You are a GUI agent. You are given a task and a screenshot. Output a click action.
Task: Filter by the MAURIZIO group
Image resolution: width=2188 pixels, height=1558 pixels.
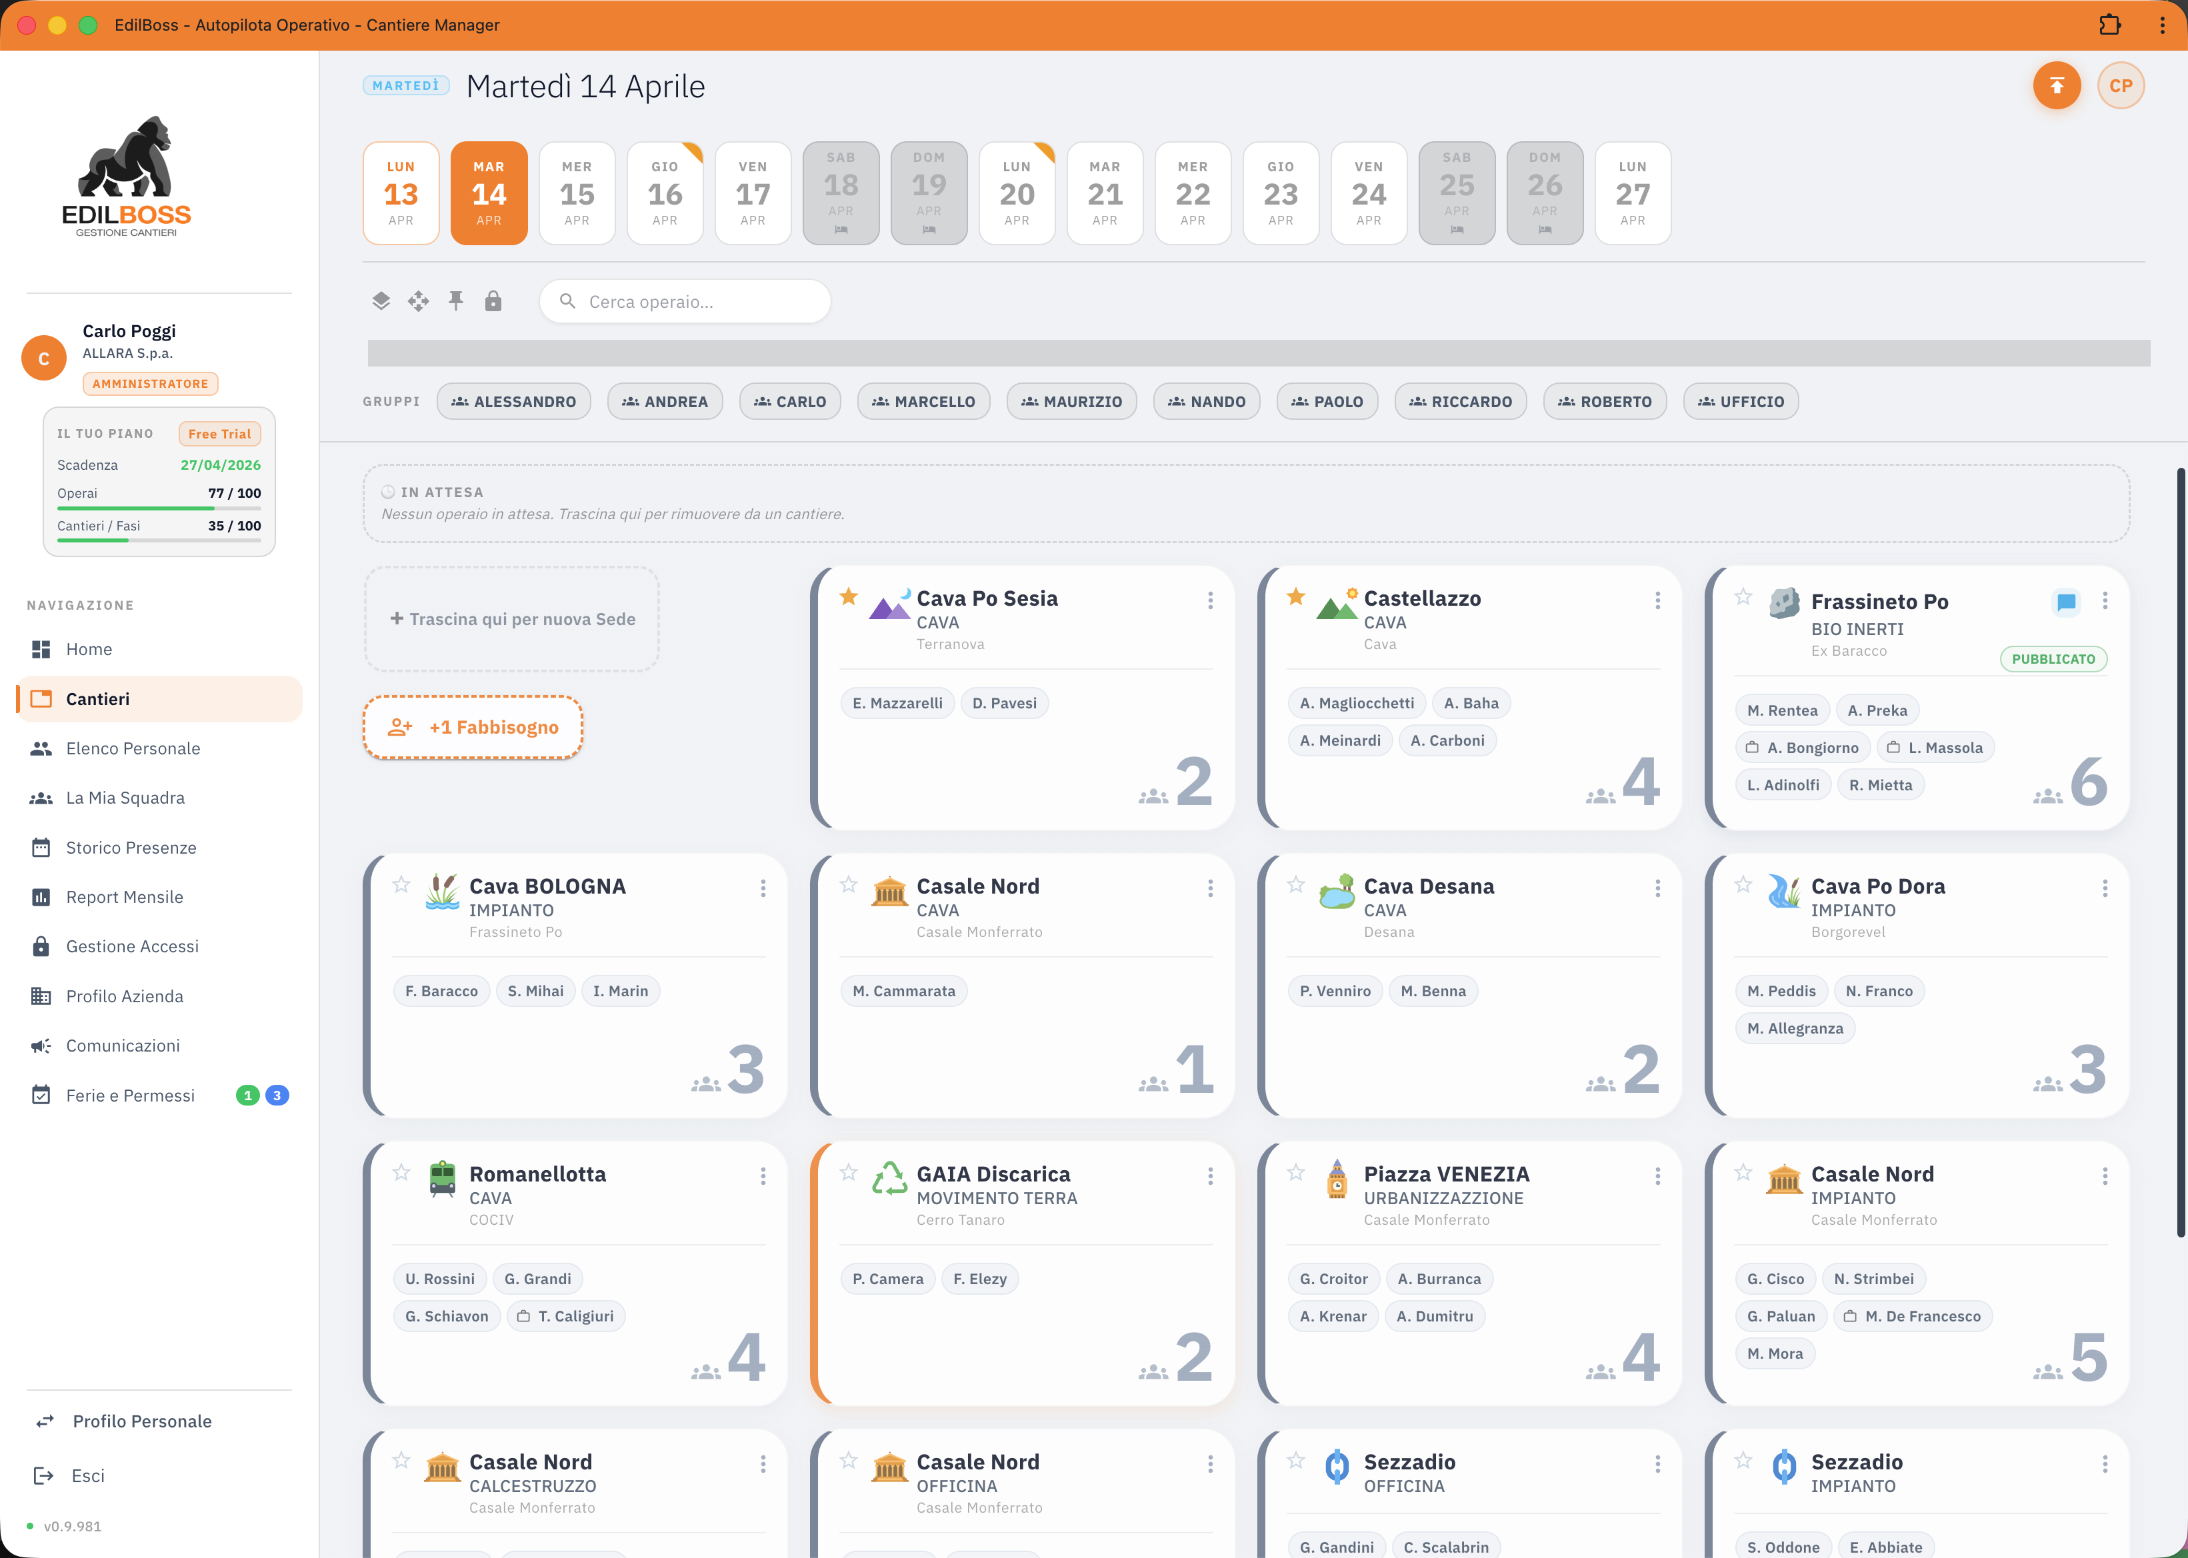pos(1071,402)
